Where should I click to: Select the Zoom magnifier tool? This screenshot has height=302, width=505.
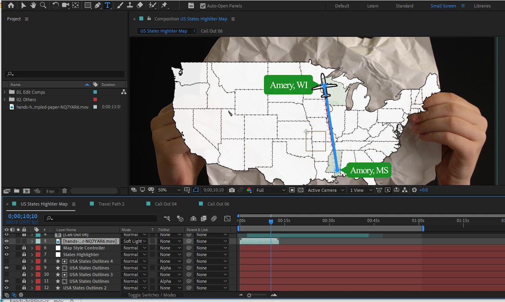pos(43,5)
